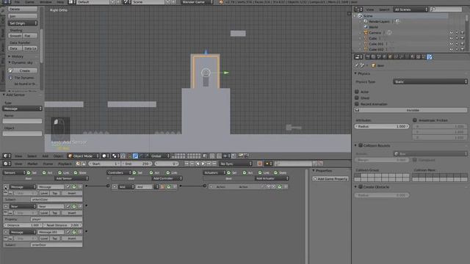
Task: Open the Set Origin dropdown
Action: [x=23, y=23]
